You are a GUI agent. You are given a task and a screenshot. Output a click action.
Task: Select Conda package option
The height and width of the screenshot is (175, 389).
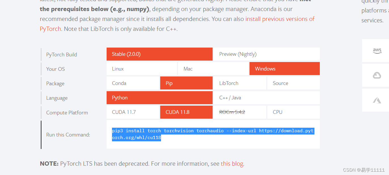click(x=133, y=83)
